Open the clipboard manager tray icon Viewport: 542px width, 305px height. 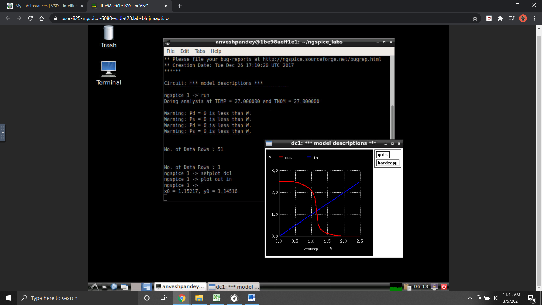point(407,287)
